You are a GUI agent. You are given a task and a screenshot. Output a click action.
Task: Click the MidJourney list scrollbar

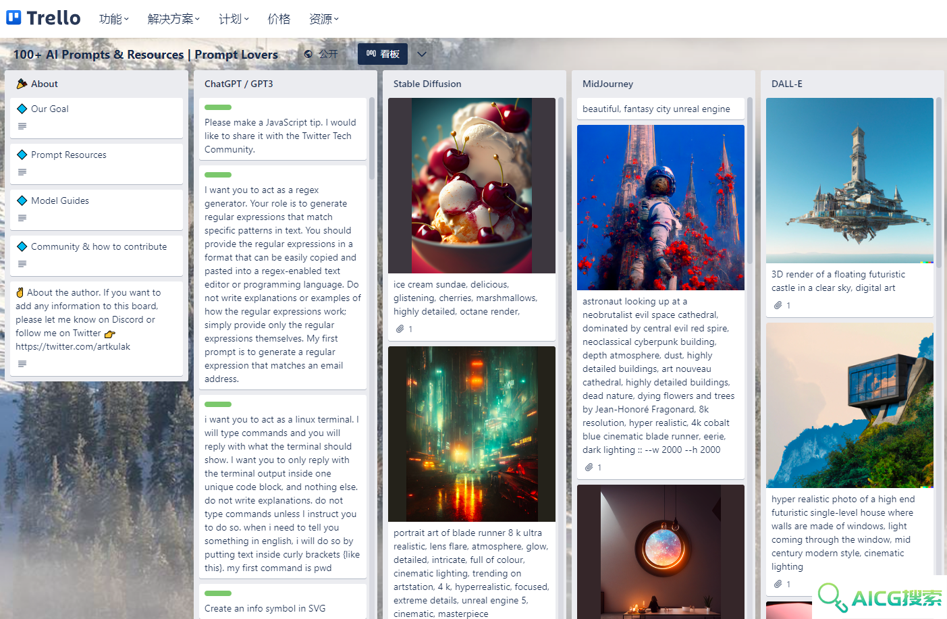coord(750,180)
